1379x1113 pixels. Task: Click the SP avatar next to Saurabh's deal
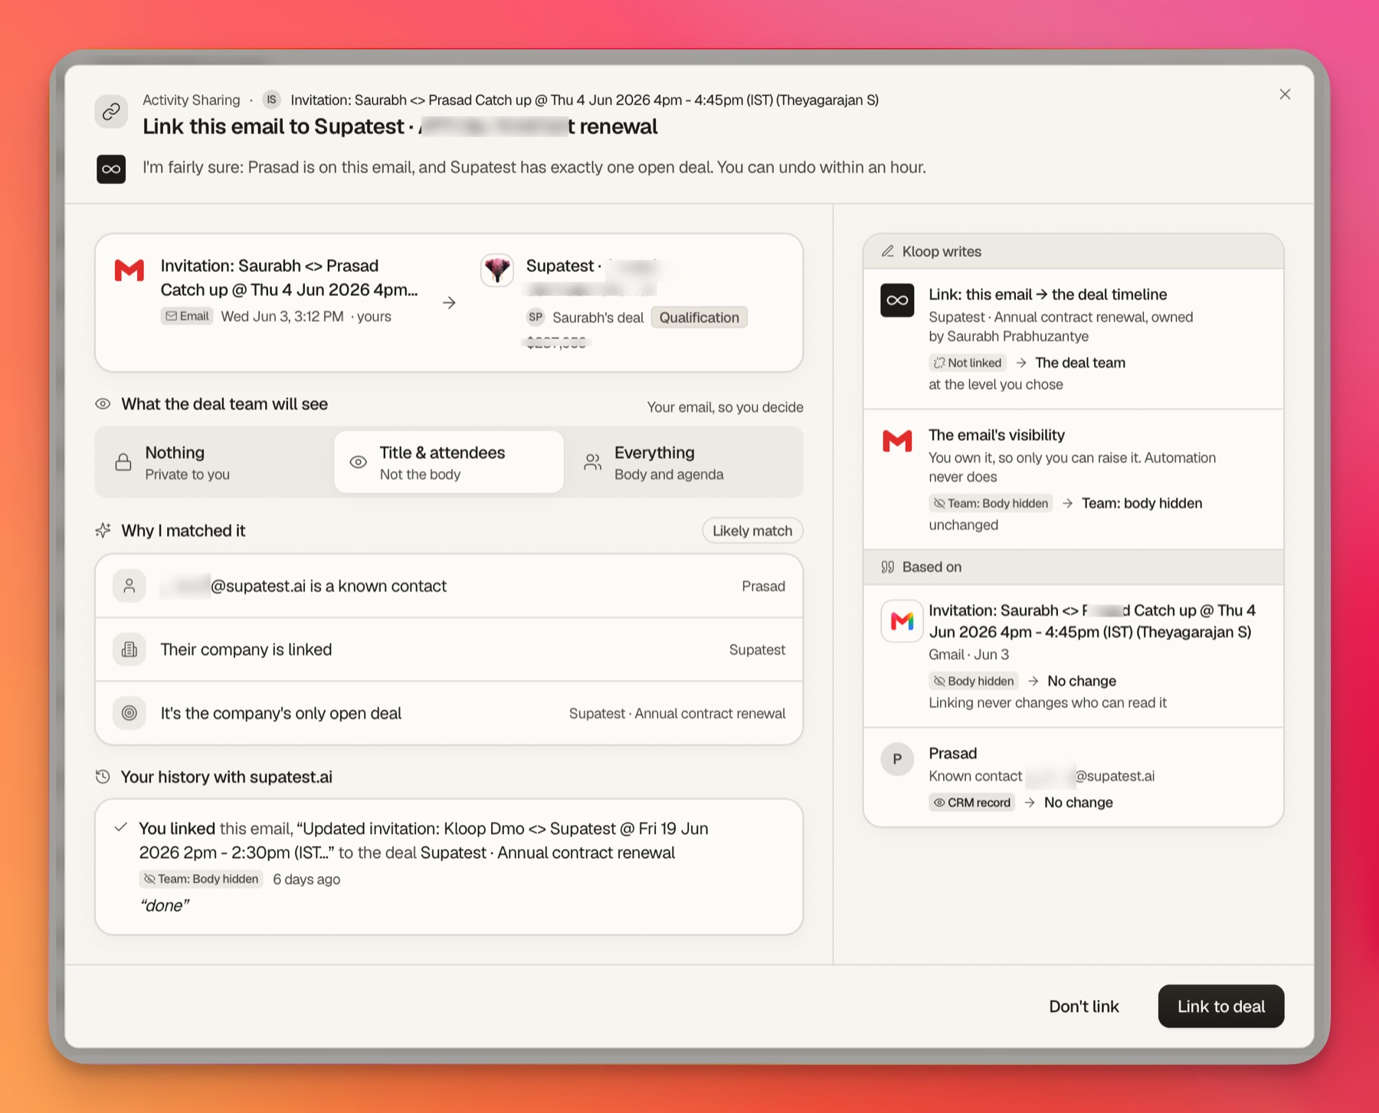[x=535, y=317]
